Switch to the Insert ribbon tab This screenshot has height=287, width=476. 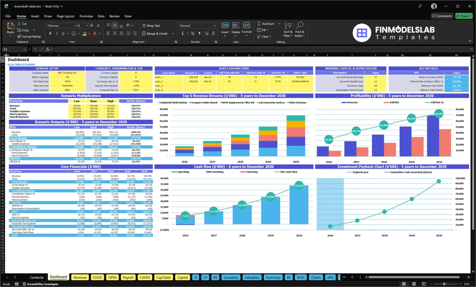(35, 16)
